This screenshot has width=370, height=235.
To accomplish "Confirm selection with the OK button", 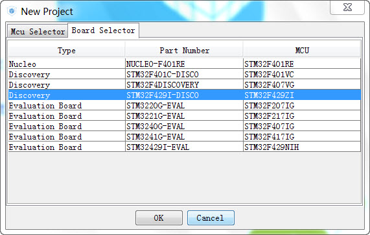I will pos(159,217).
